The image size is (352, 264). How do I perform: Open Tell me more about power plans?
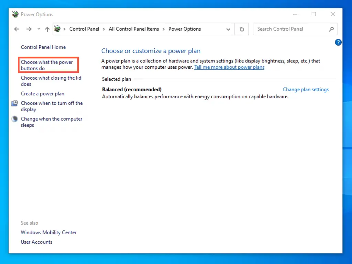pos(229,67)
